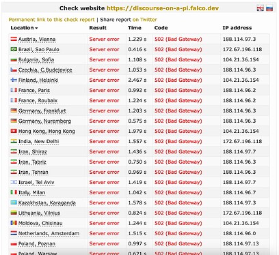Click the Finland flag icon
The image size is (279, 255).
(x=14, y=80)
